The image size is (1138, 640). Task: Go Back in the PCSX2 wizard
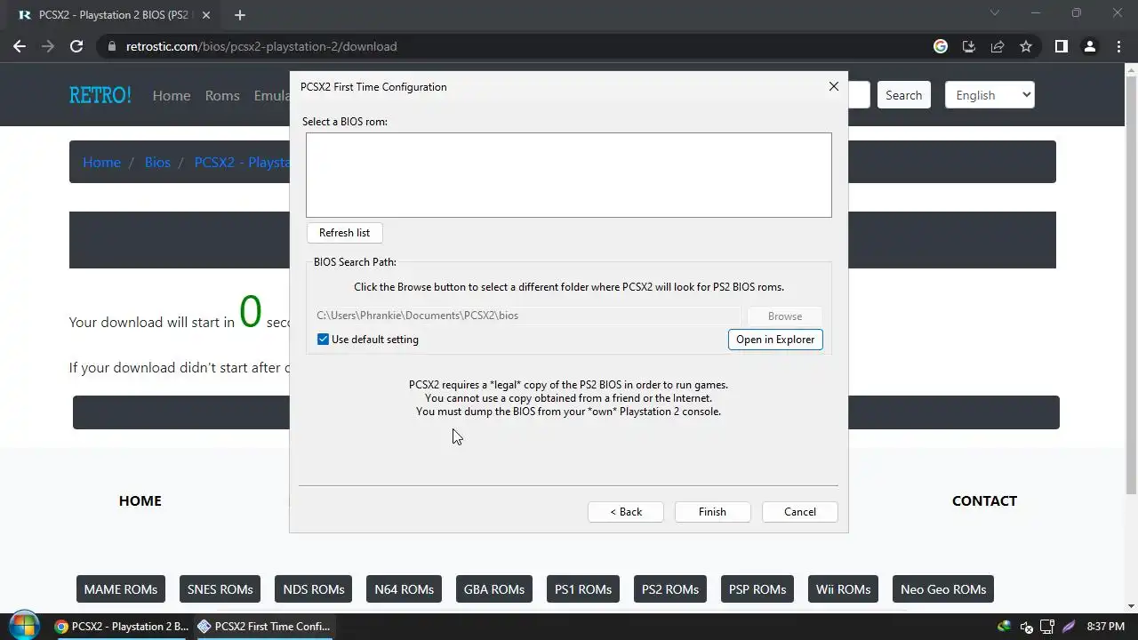tap(625, 512)
